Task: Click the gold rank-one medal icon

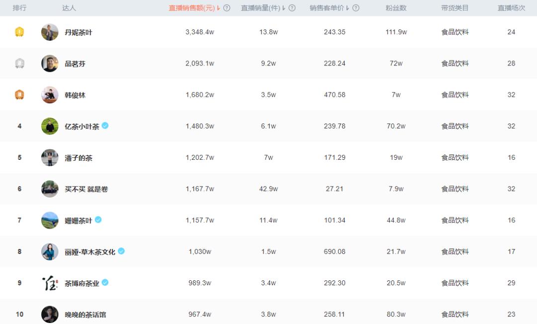Action: click(19, 32)
